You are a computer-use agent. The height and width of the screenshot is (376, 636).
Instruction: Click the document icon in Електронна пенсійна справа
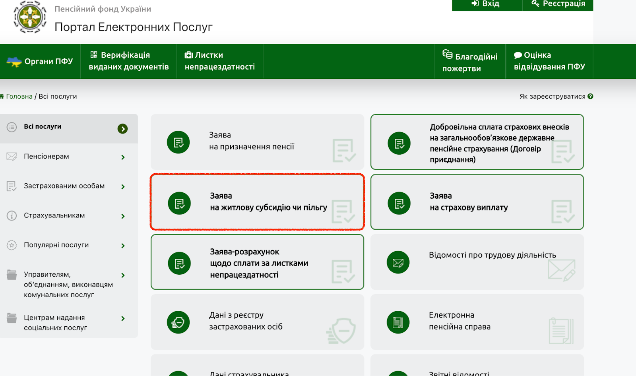[x=398, y=322]
